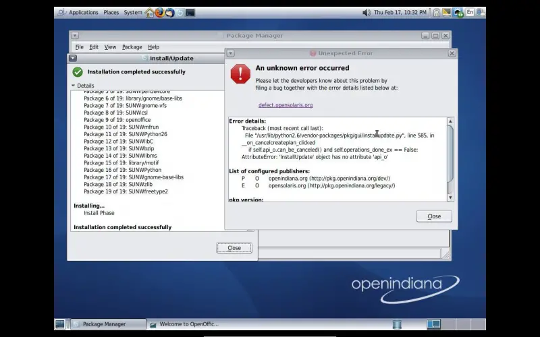This screenshot has height=337, width=540.
Task: Click 'Package 12 of 19: SUNWlibC' row
Action: (x=119, y=142)
